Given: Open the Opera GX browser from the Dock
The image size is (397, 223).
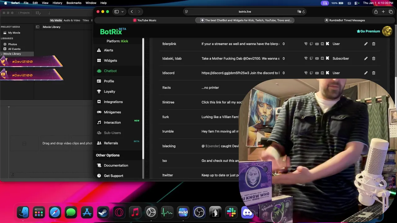Looking at the screenshot, I should (119, 212).
